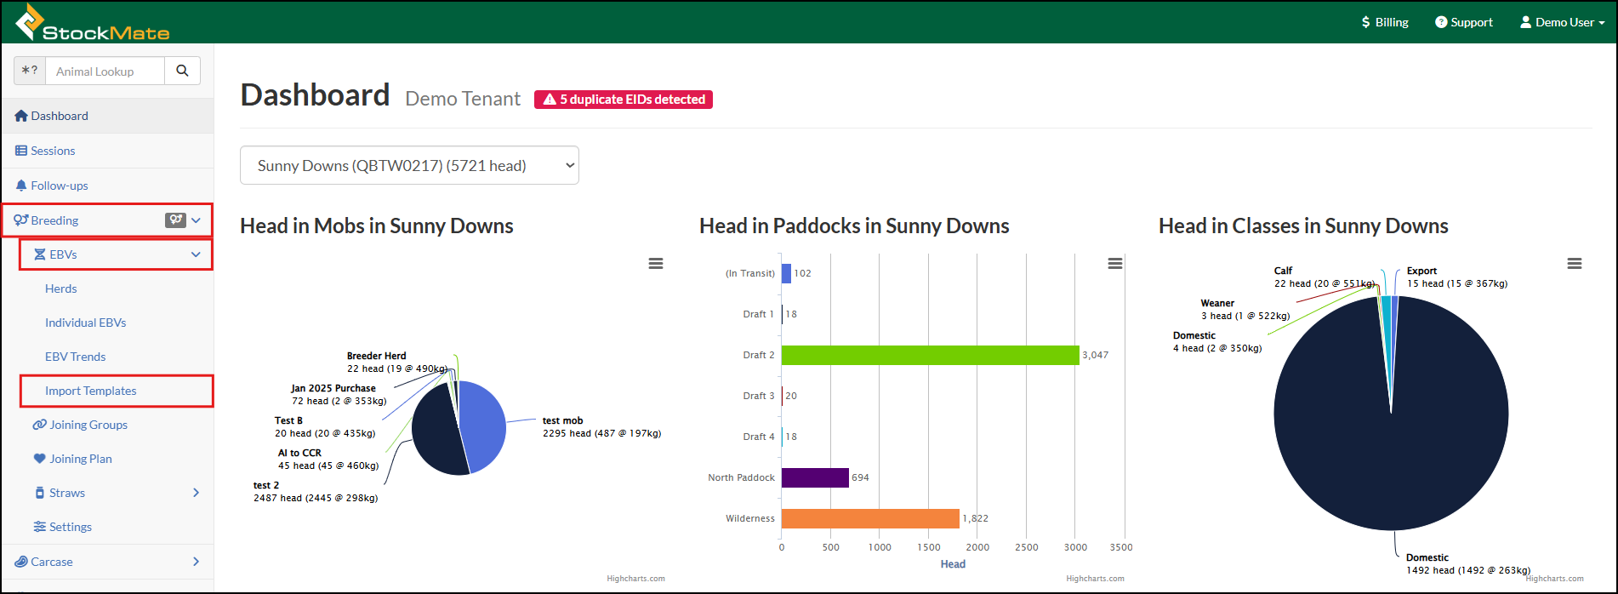Open the Import Templates page
The image size is (1618, 594).
(91, 391)
